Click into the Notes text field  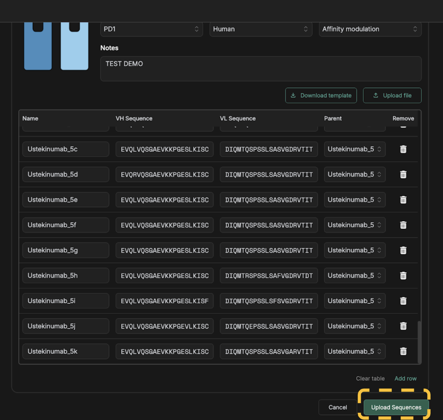(261, 69)
